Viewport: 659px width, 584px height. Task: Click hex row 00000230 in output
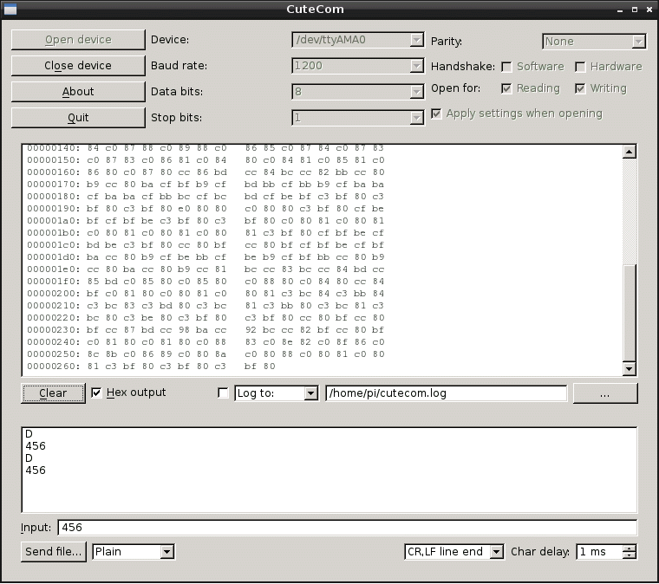pos(206,330)
